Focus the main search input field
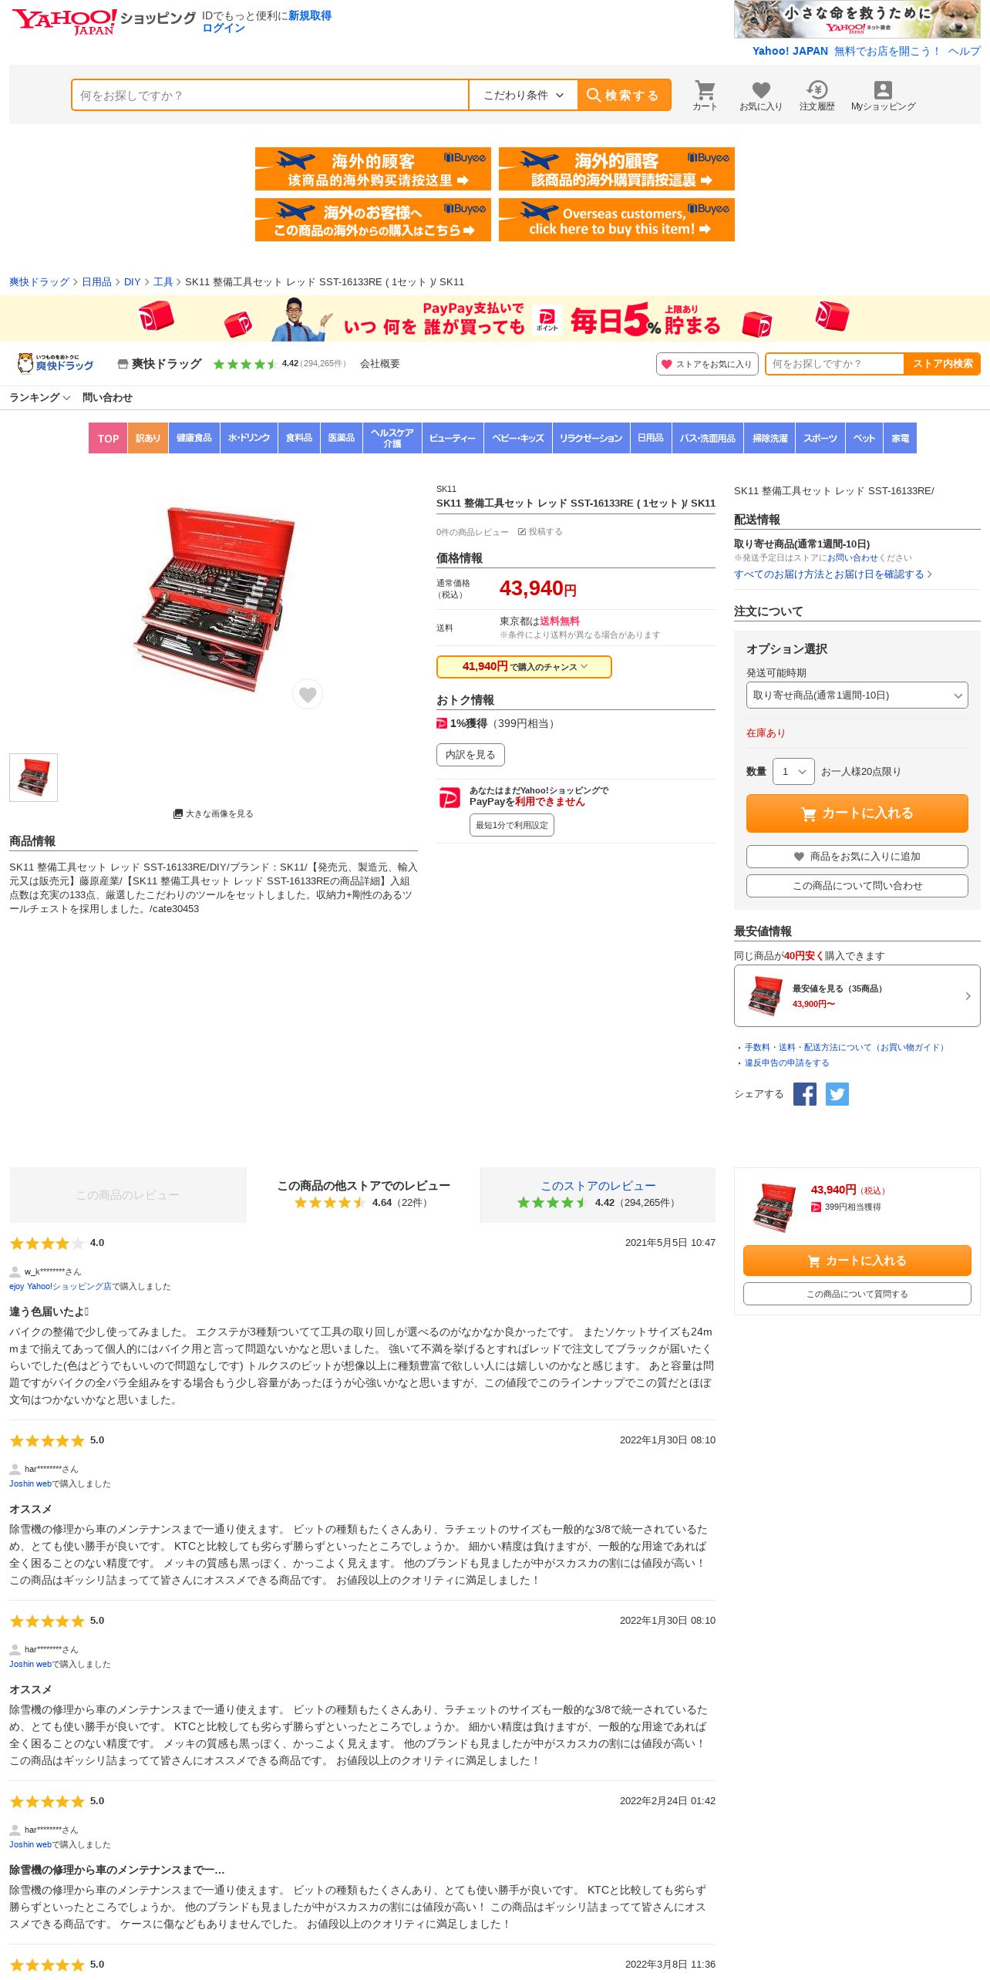Viewport: 990px width, 1980px height. click(x=270, y=96)
